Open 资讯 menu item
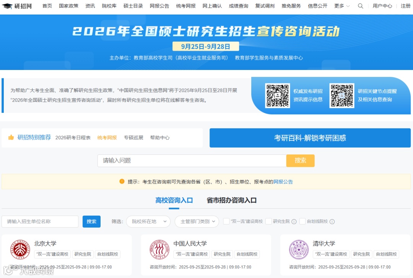Image resolution: width=413 pixels, height=278 pixels. [90, 6]
